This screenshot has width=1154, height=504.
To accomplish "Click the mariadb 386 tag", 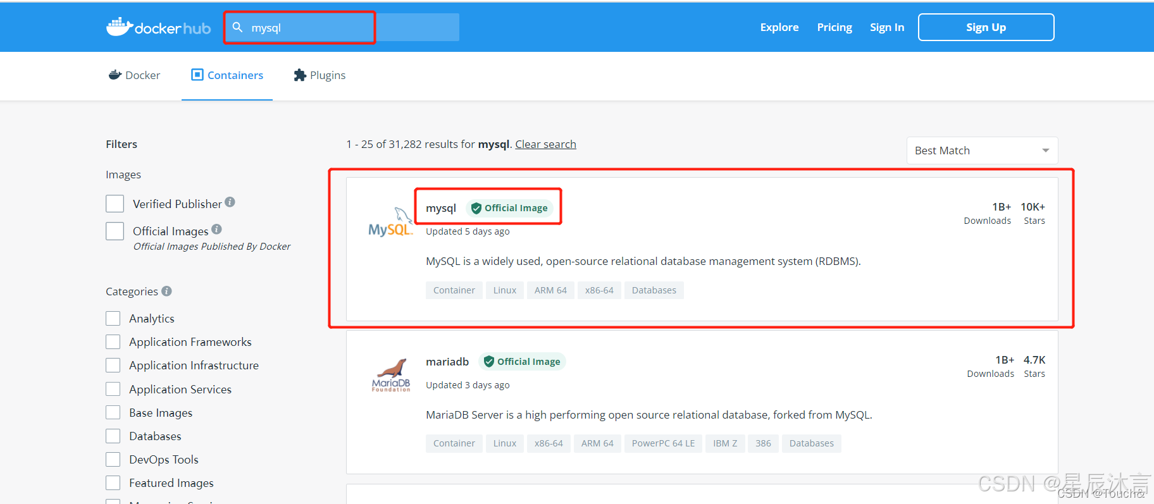I will (763, 443).
